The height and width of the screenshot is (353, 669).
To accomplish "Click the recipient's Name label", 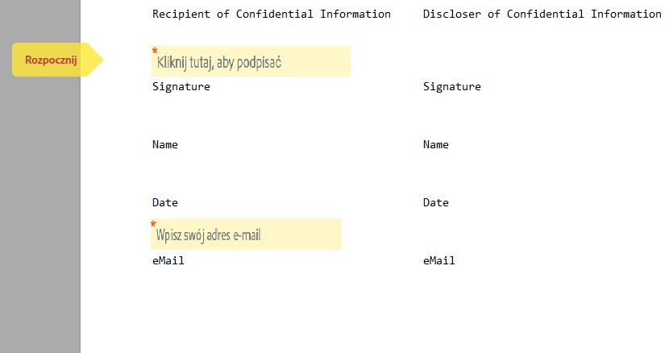I will [165, 145].
